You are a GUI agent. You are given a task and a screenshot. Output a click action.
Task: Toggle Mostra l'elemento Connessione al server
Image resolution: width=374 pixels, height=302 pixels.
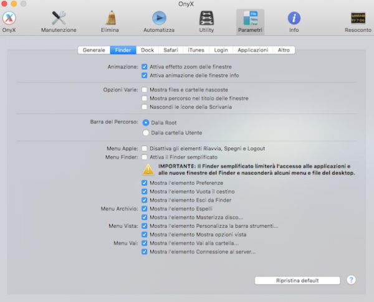point(145,252)
